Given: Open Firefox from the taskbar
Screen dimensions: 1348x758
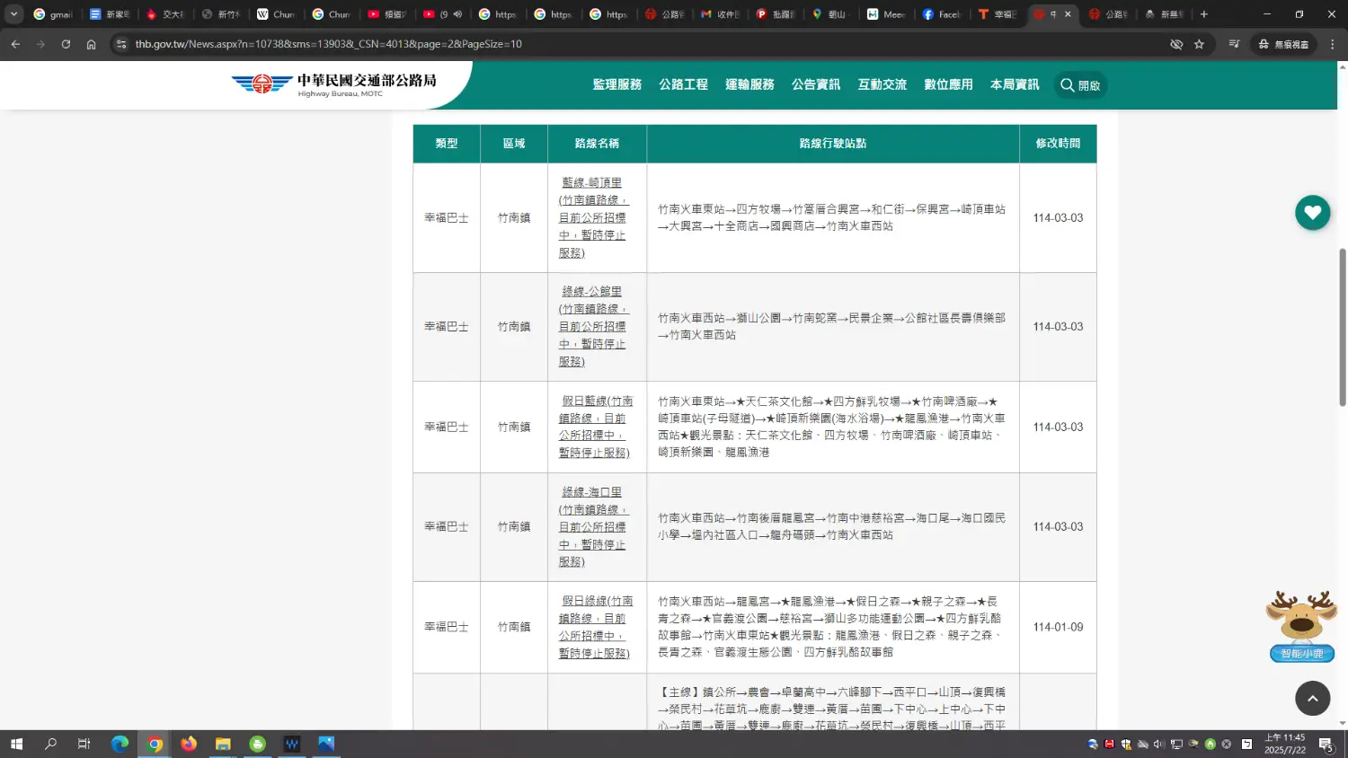Looking at the screenshot, I should [188, 744].
